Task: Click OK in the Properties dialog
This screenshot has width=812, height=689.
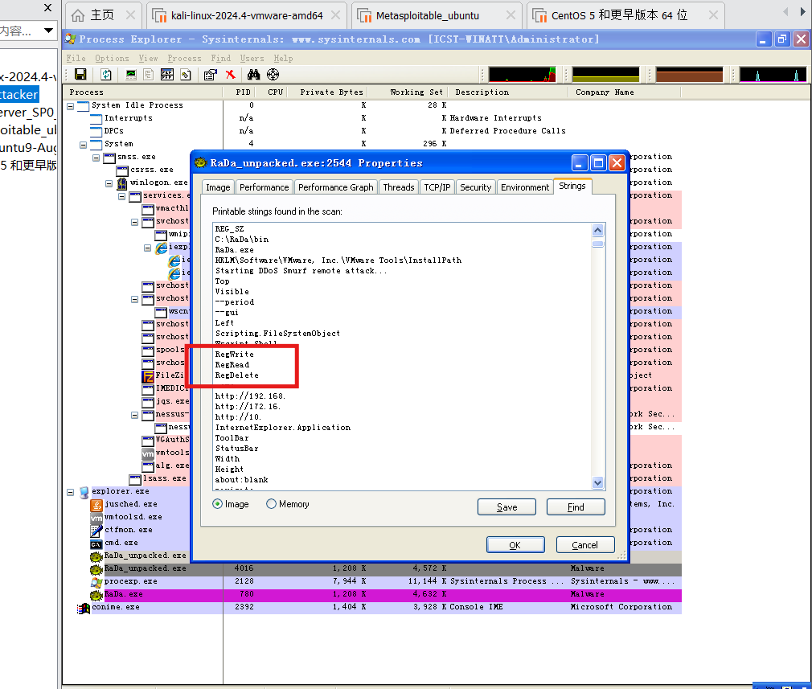Action: coord(515,545)
